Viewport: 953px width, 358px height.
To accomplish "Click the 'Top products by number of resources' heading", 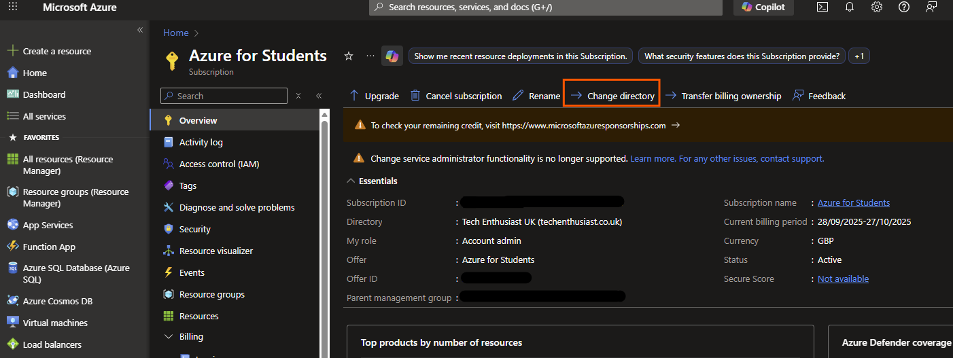I will [x=442, y=342].
